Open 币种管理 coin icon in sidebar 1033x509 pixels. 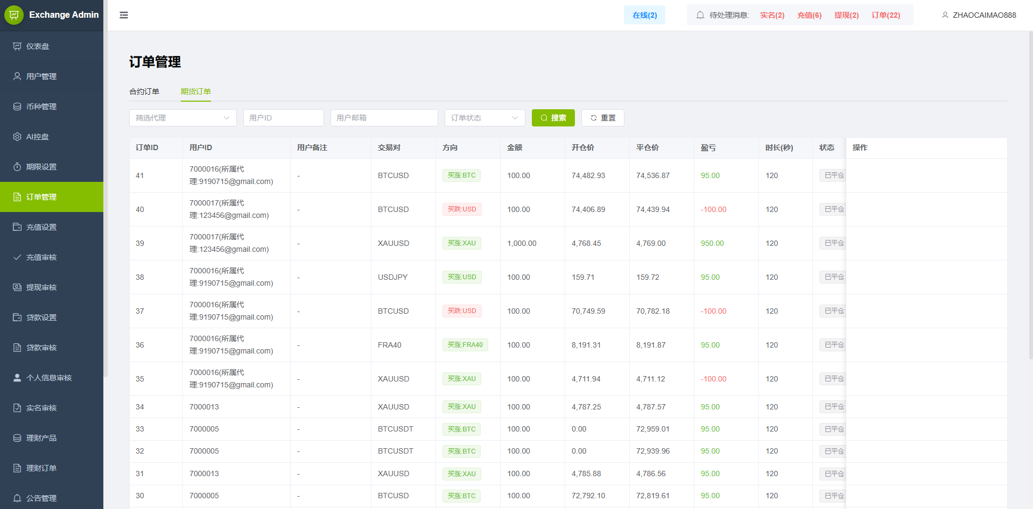point(17,107)
